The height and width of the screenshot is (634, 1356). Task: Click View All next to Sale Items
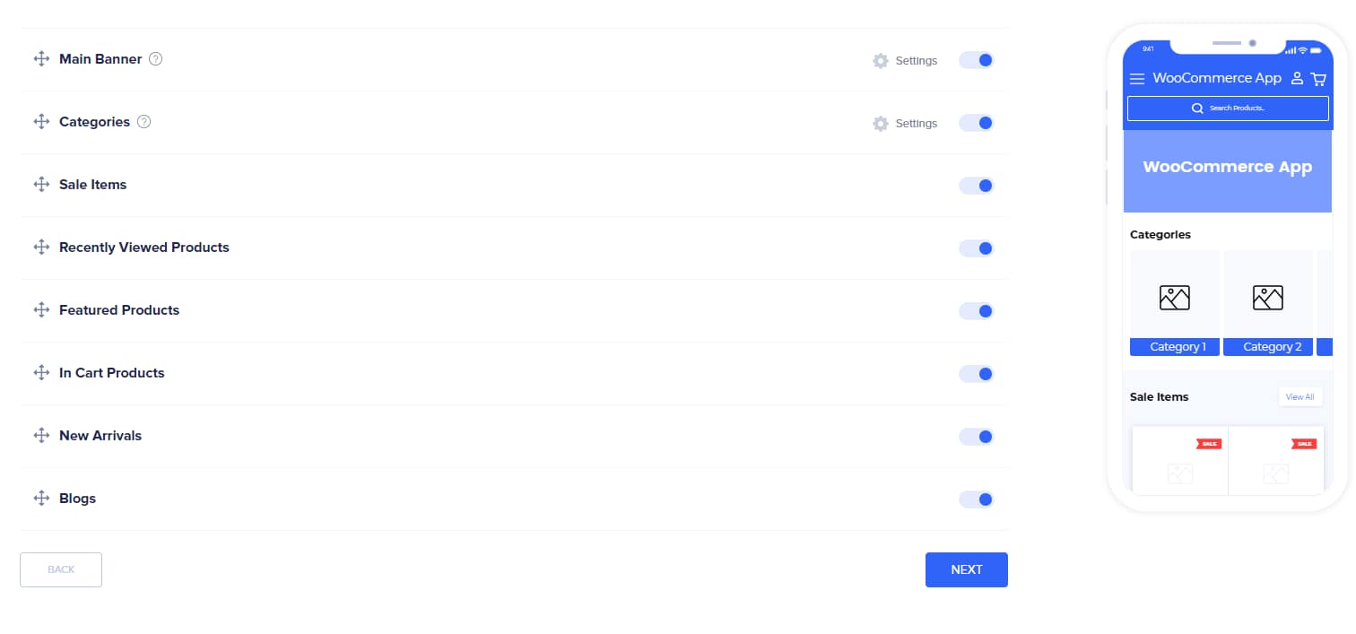[1299, 396]
